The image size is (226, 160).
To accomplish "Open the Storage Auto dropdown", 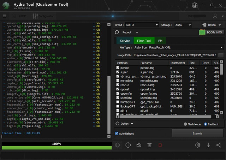I will tap(183, 25).
